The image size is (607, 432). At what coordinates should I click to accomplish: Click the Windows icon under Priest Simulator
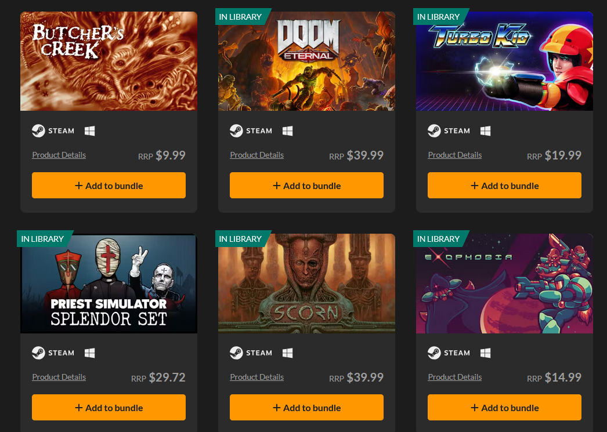pos(90,353)
